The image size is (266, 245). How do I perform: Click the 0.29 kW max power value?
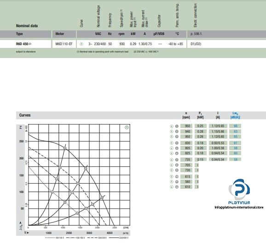pos(133,44)
